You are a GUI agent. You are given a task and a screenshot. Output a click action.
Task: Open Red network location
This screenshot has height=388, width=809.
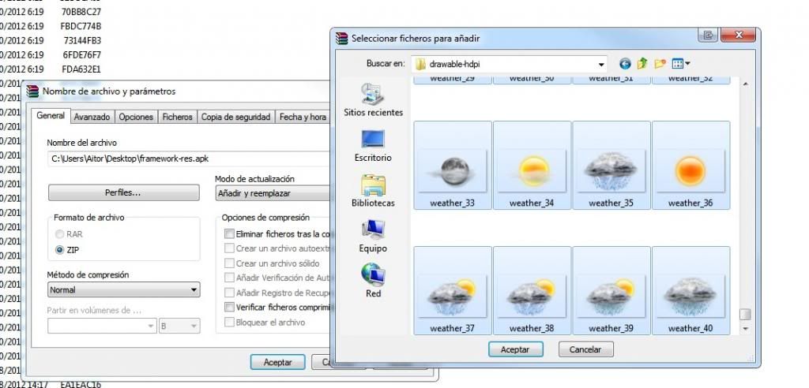pyautogui.click(x=373, y=280)
